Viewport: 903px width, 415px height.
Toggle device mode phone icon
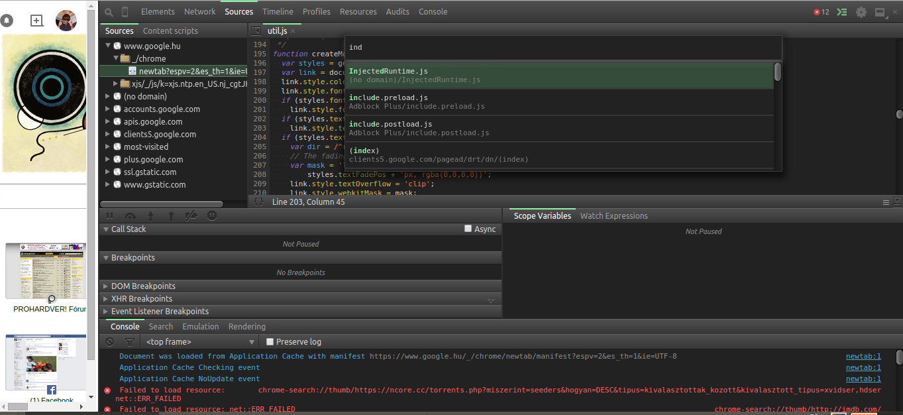[x=125, y=12]
